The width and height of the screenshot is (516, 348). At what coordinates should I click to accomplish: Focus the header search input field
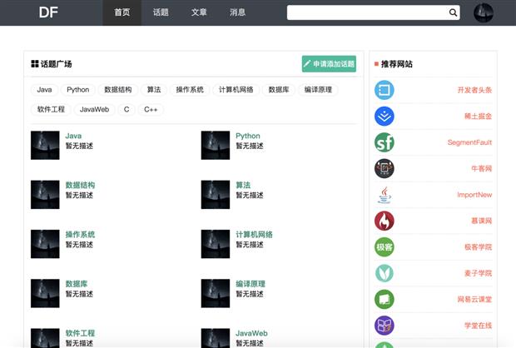[x=367, y=12]
